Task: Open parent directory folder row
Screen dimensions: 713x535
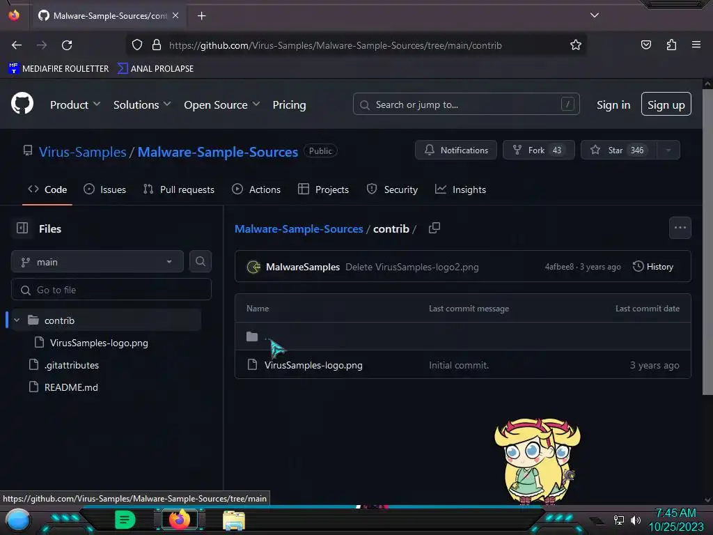Action: click(463, 336)
